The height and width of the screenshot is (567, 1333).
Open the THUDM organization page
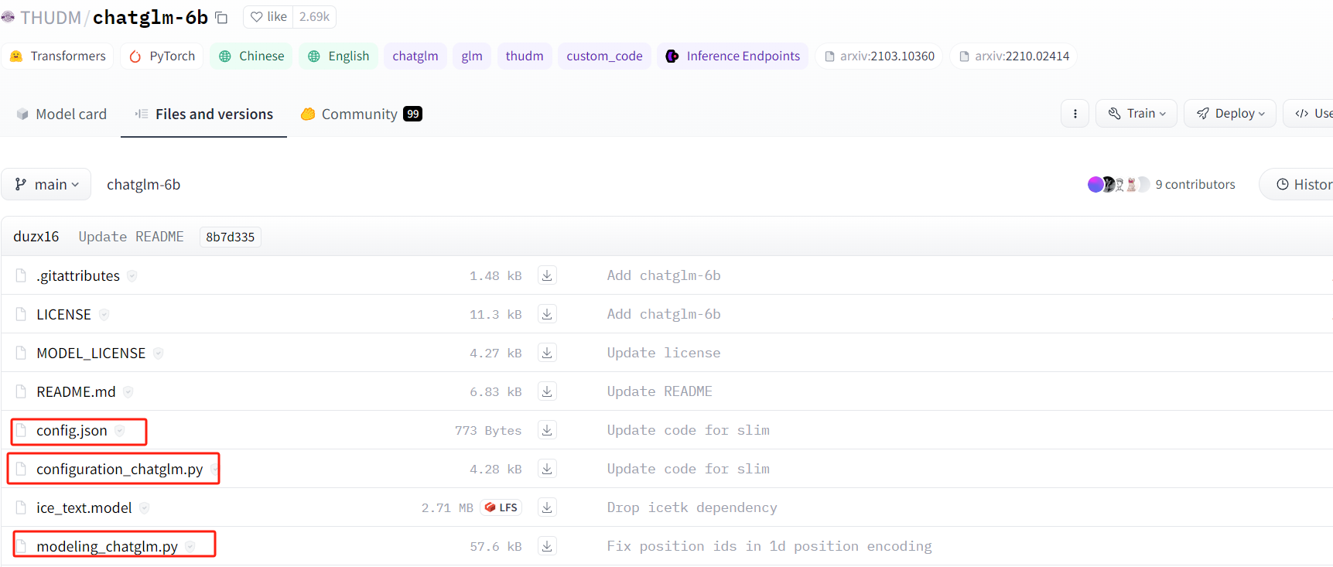[50, 17]
